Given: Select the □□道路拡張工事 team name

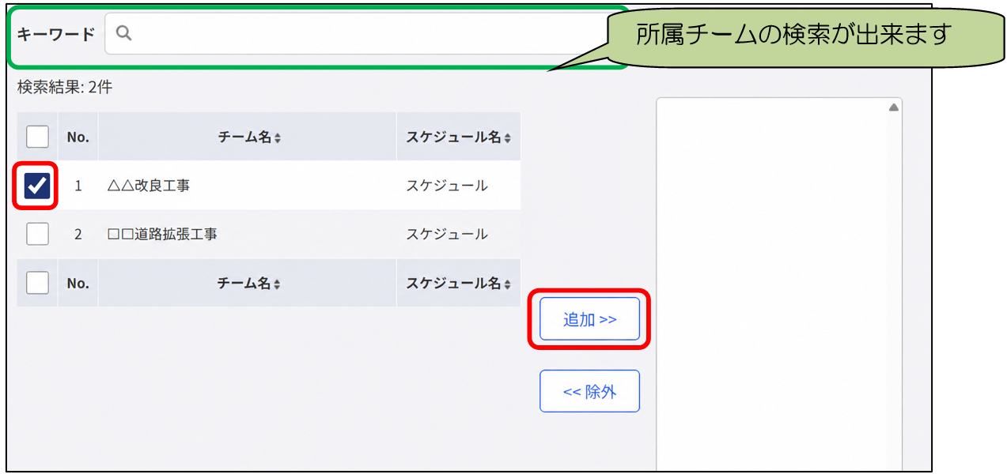Looking at the screenshot, I should [161, 235].
